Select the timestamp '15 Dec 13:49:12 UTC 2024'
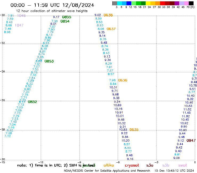The width and height of the screenshot is (197, 173). pyautogui.click(x=174, y=171)
